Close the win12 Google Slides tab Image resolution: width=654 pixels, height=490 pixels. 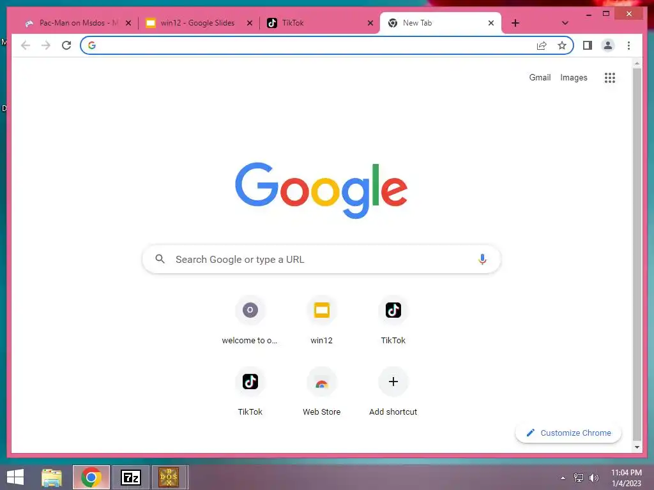click(x=250, y=23)
